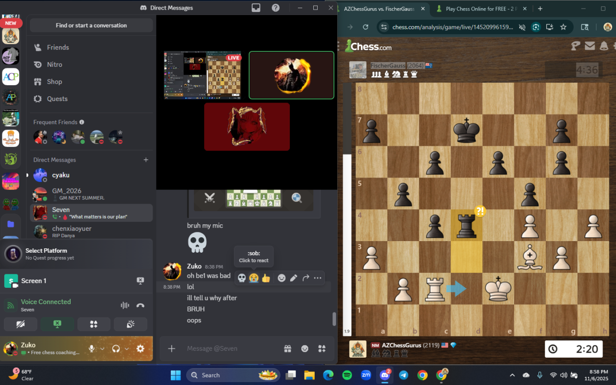Open Shop in the Discord sidebar

(x=91, y=82)
